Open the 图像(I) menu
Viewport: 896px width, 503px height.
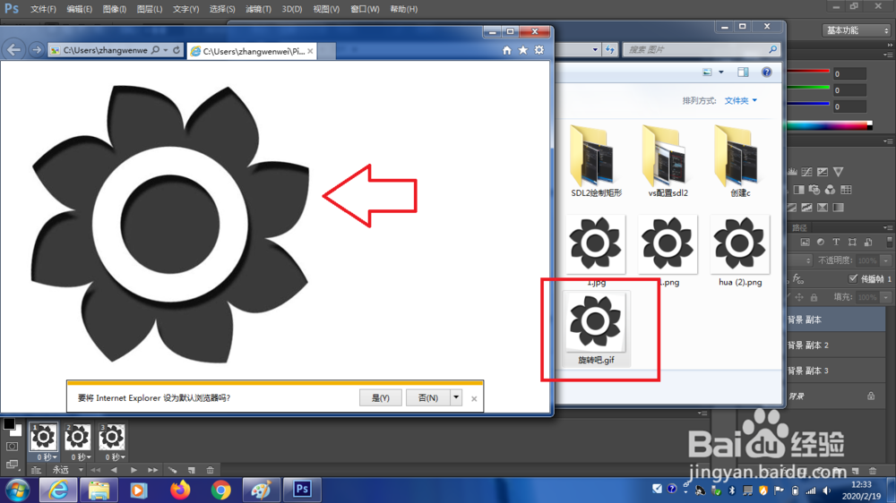[x=115, y=9]
